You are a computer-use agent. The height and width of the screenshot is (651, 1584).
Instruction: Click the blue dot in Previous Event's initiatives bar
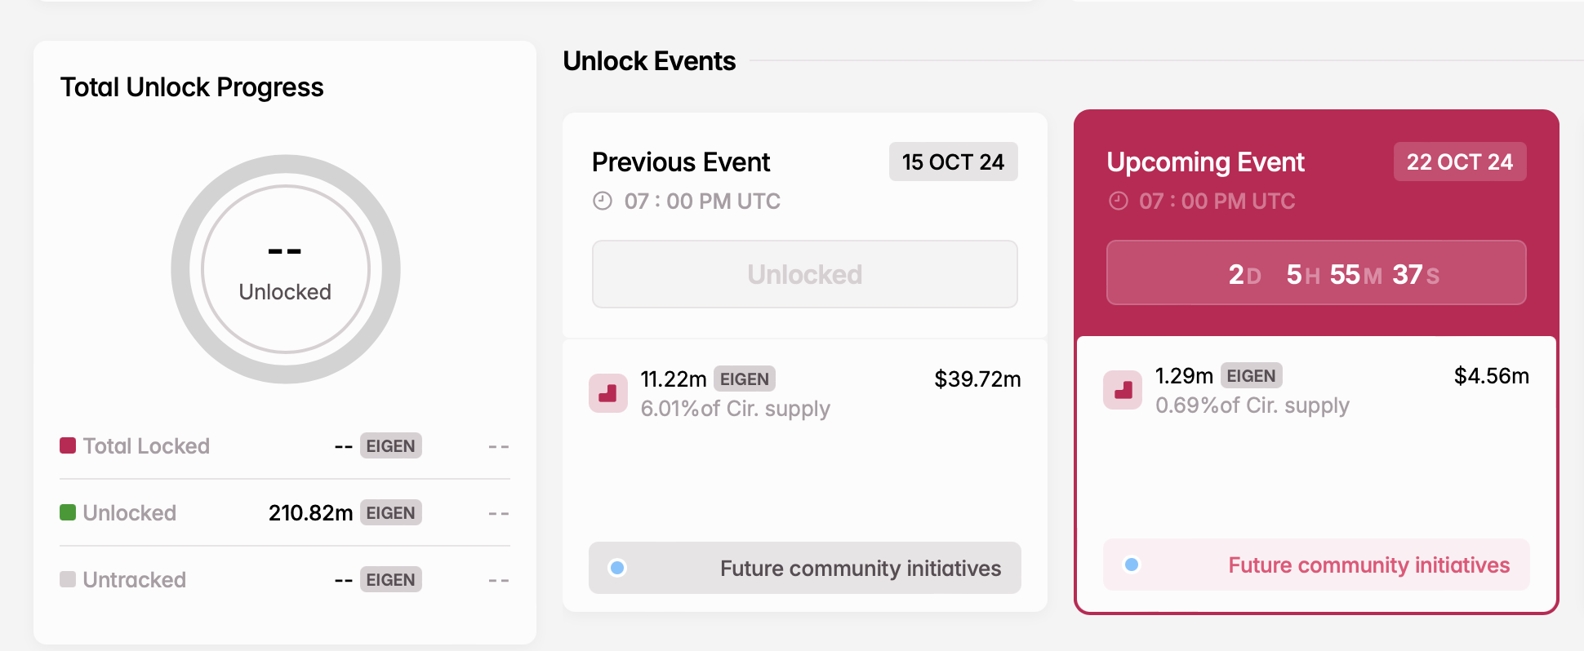[618, 568]
